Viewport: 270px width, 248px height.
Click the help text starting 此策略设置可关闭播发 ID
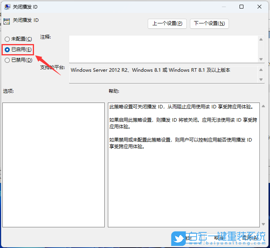[x=182, y=107]
